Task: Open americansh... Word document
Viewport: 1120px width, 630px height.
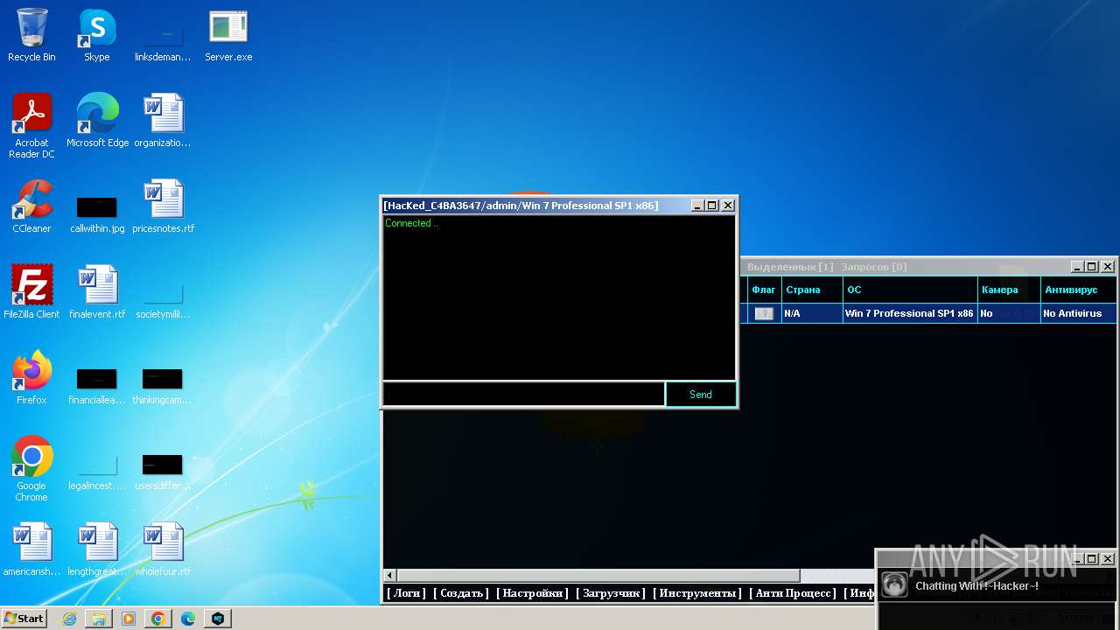Action: 31,549
